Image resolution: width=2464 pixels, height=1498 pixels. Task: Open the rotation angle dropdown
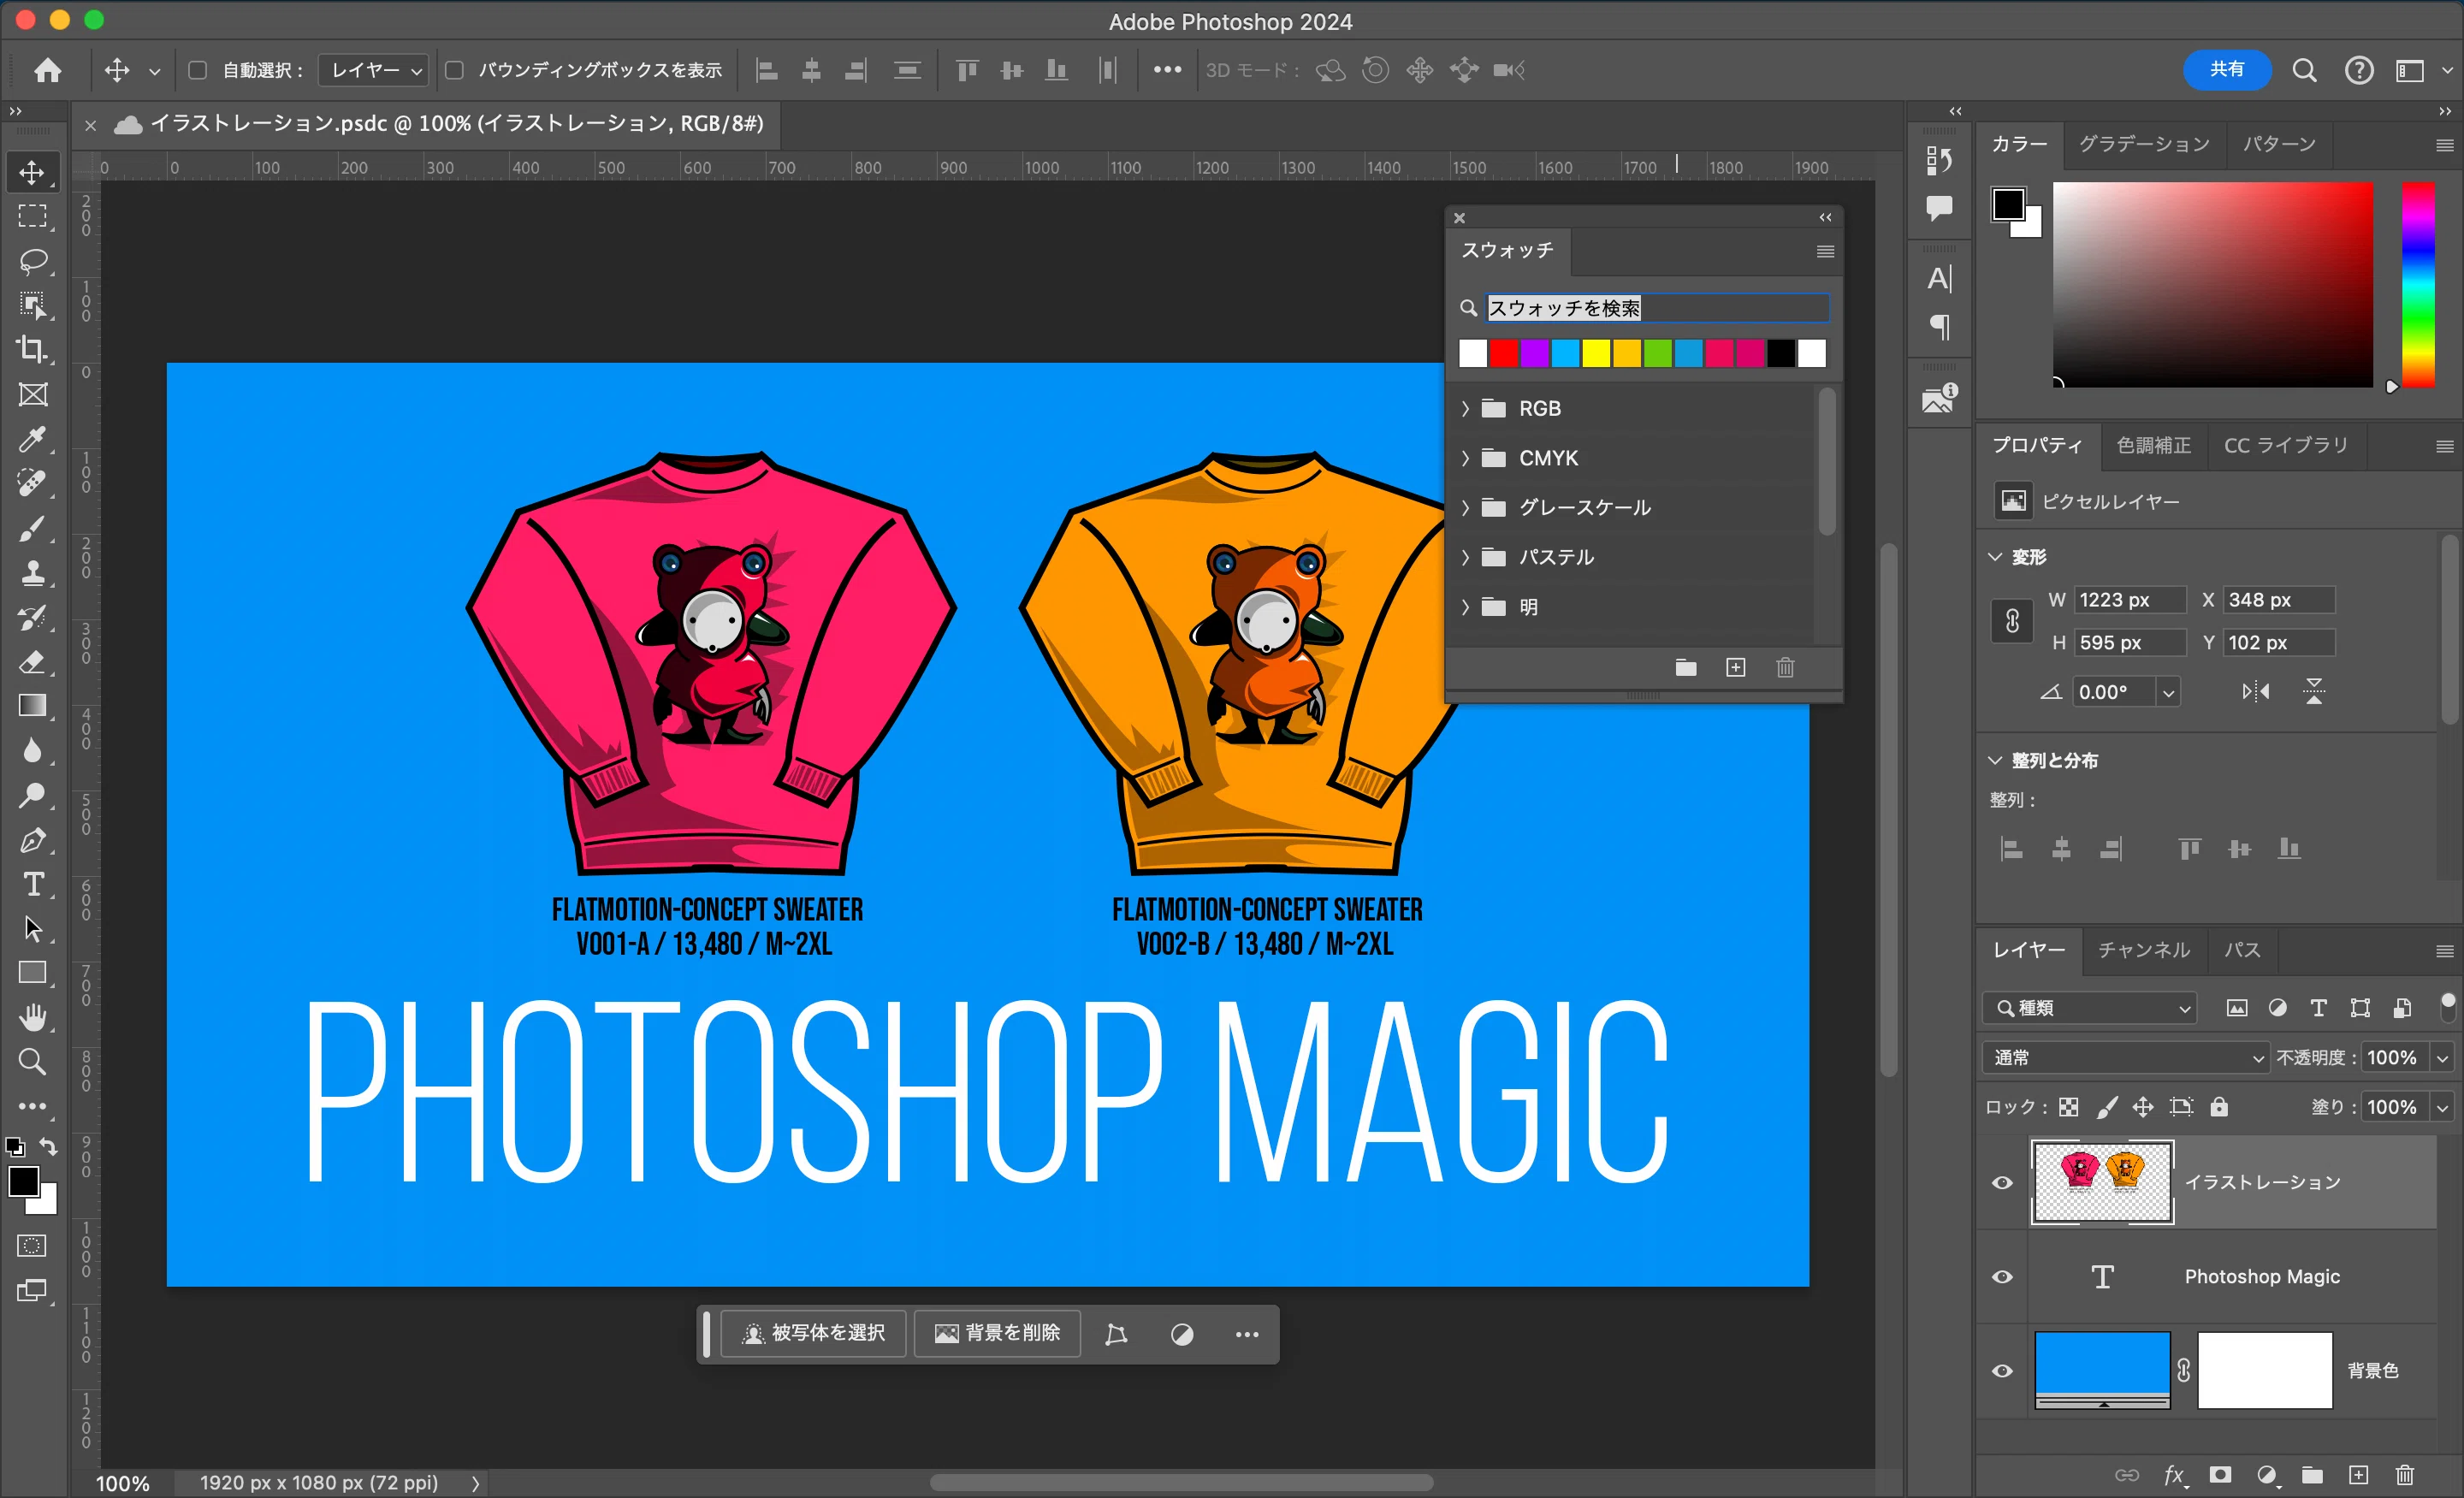click(2167, 692)
